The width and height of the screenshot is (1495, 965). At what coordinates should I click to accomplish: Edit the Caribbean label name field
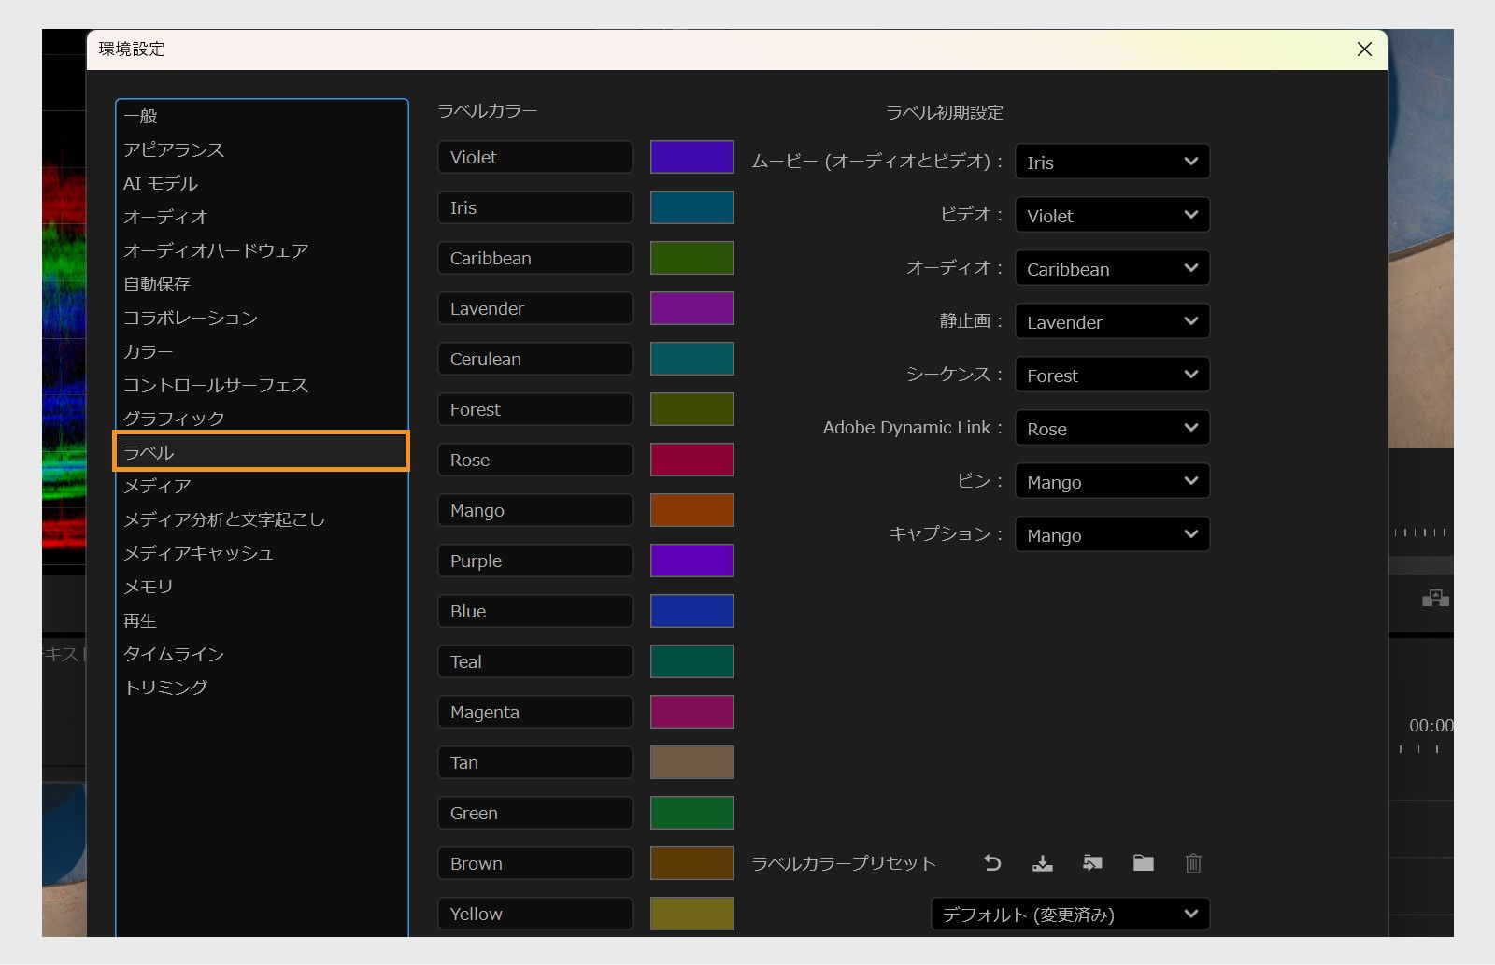[x=535, y=258]
